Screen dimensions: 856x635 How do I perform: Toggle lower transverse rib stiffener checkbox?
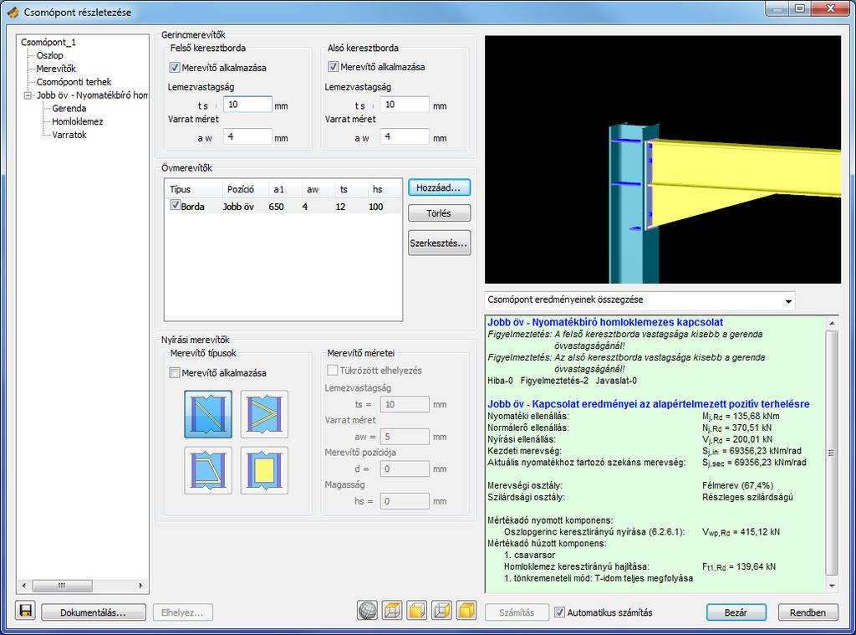coord(333,67)
